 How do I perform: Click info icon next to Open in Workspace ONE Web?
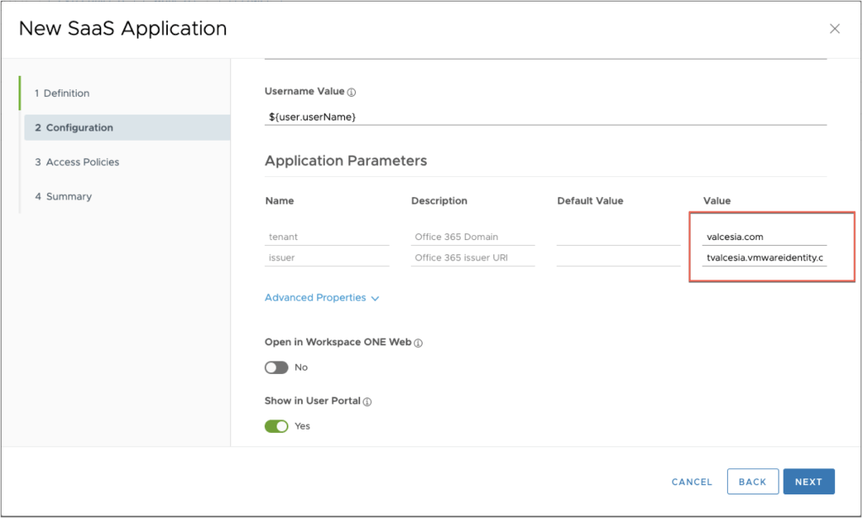click(418, 344)
